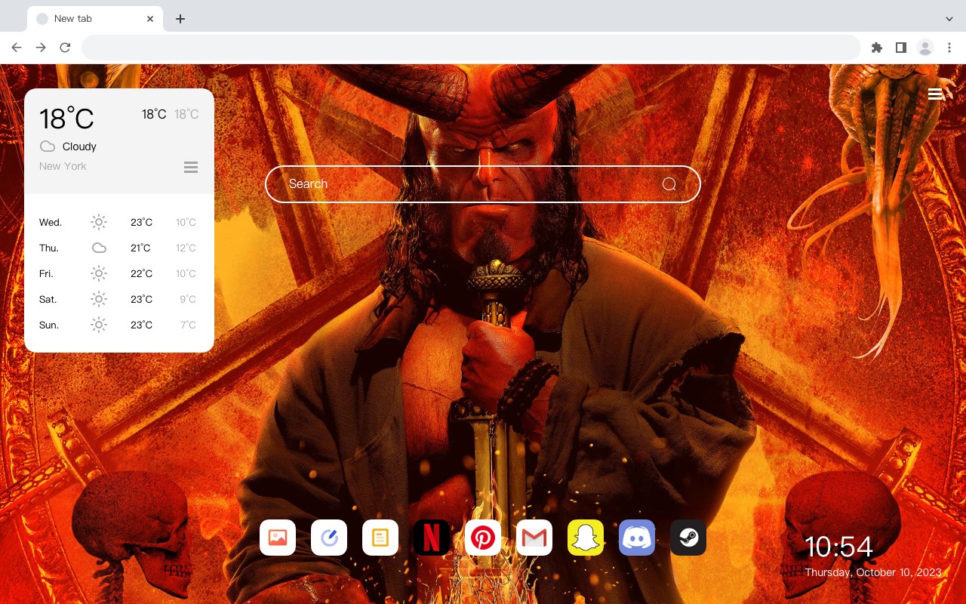Open a new tab with plus button
The height and width of the screenshot is (604, 966).
tap(180, 19)
